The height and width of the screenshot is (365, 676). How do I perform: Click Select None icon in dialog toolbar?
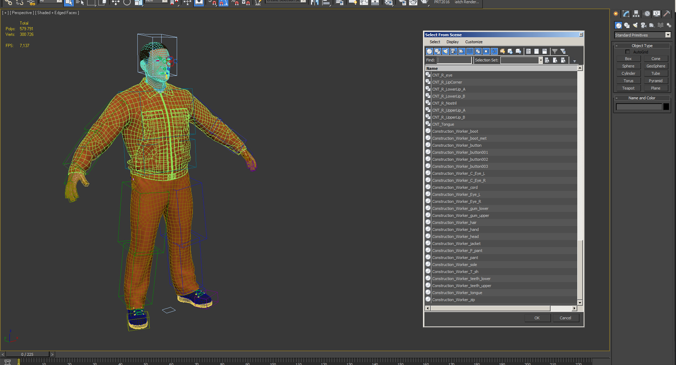pos(537,51)
